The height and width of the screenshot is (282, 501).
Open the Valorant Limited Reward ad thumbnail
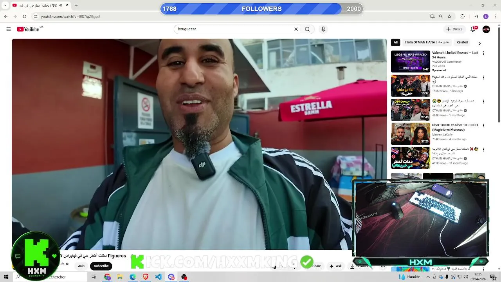pos(410,61)
